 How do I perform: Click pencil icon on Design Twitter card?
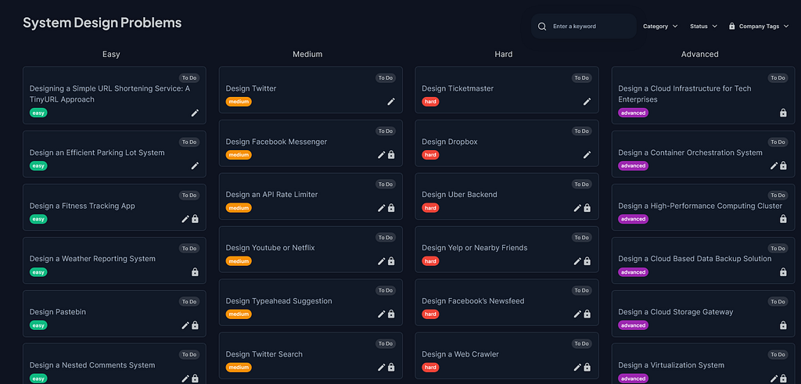(x=391, y=102)
